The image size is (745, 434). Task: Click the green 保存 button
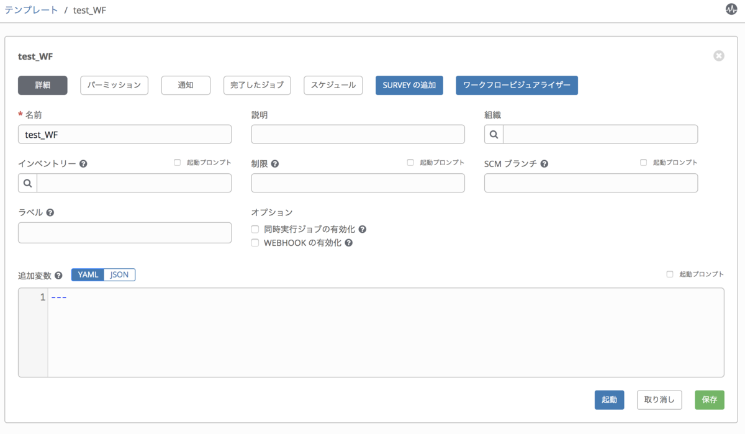click(709, 400)
